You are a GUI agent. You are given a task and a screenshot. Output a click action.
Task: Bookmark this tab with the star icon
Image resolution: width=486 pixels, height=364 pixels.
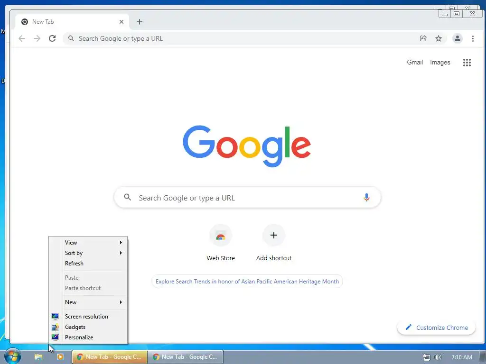[438, 38]
